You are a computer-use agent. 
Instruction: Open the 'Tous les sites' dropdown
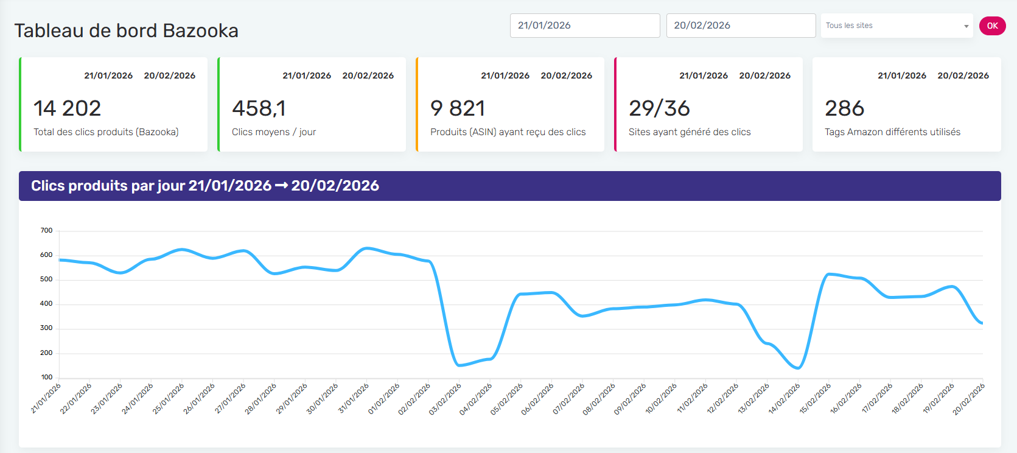point(892,26)
